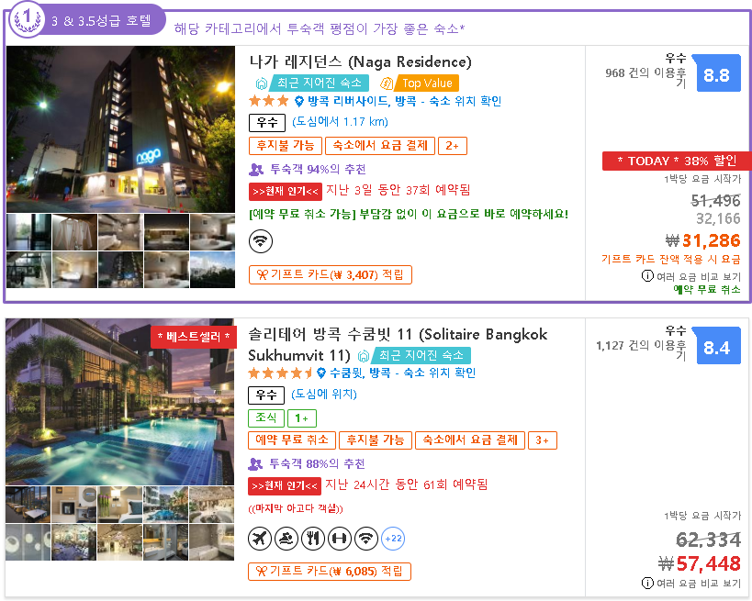Click the map pin beside 방콕 리버사이드
The width and height of the screenshot is (752, 601).
click(x=298, y=101)
